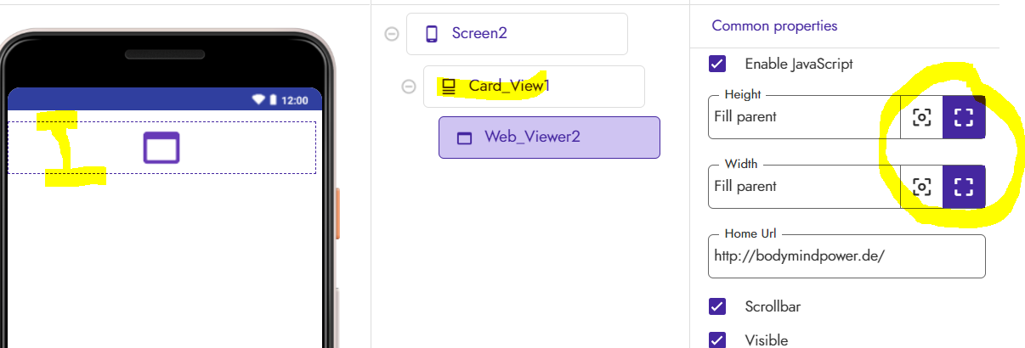This screenshot has width=1025, height=348.
Task: Click the Screen2 phone icon in tree
Action: [x=432, y=34]
